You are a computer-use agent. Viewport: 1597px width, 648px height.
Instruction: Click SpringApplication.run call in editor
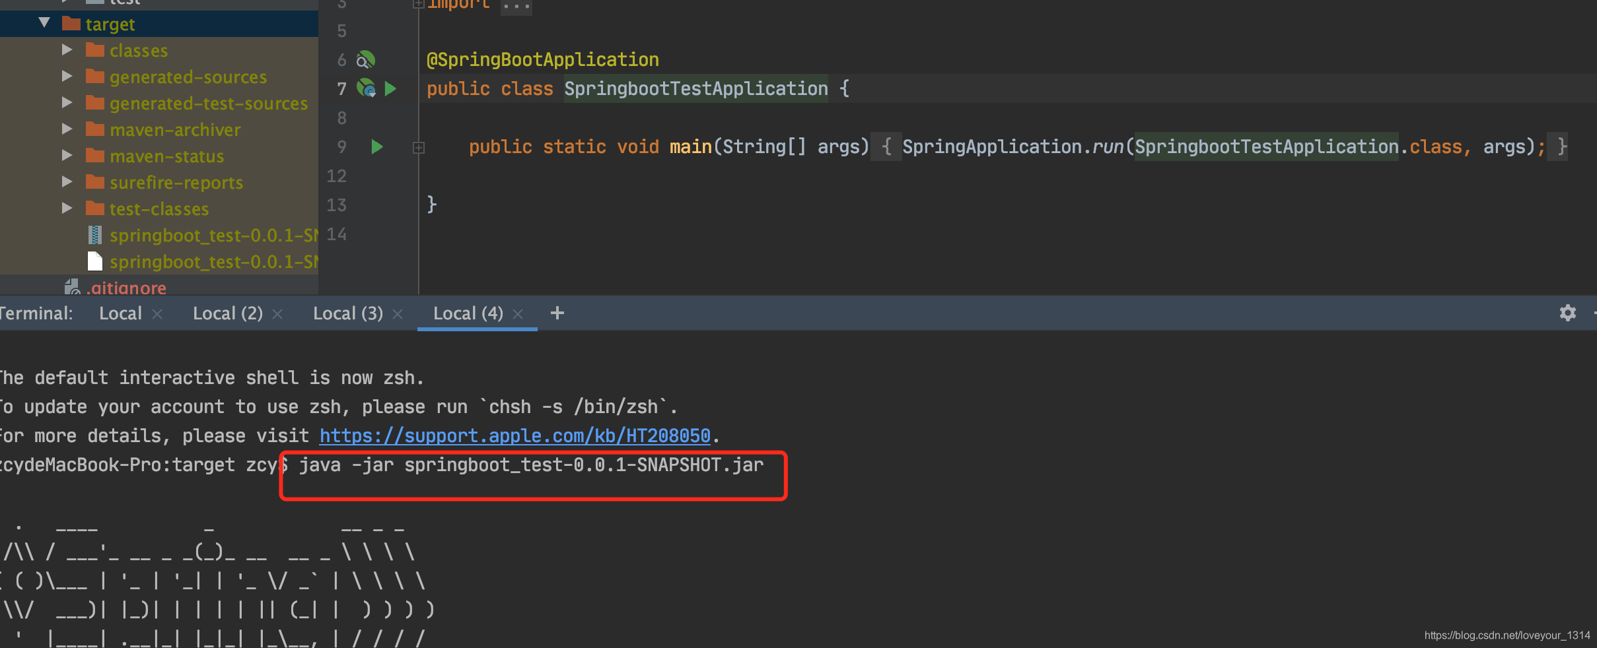click(1013, 146)
